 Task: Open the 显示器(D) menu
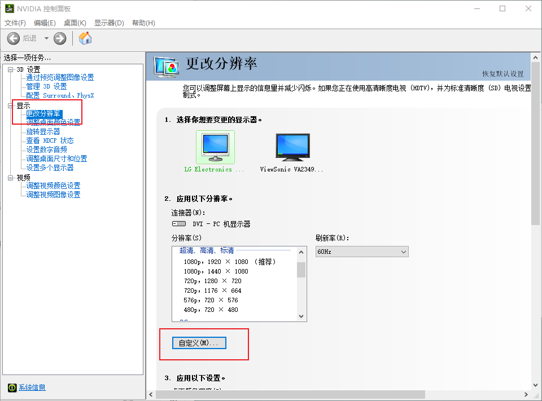point(109,23)
